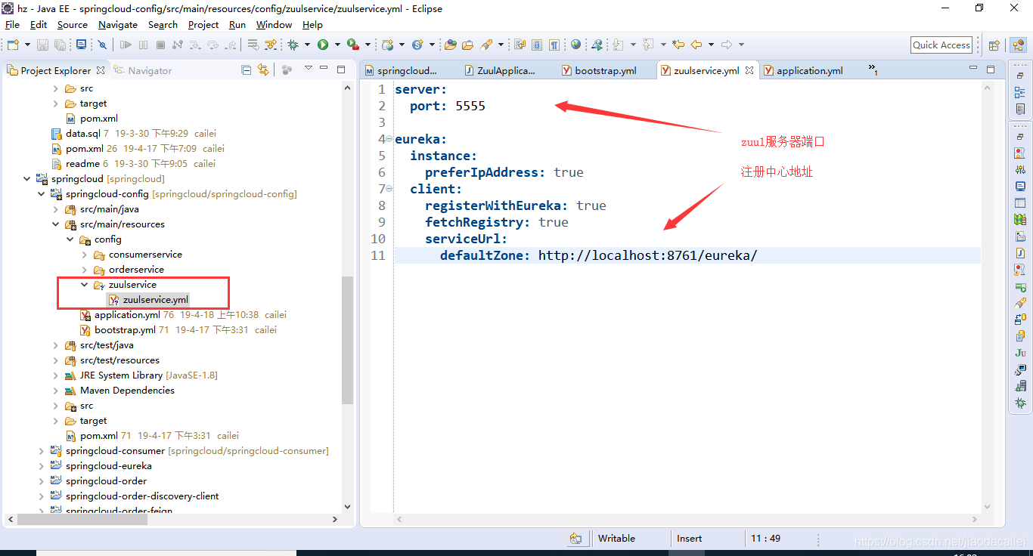Open the Debug configurations dropdown arrow
The height and width of the screenshot is (556, 1033).
pos(307,45)
